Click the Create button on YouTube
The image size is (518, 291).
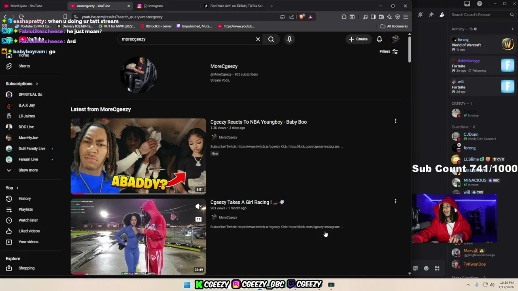(358, 39)
